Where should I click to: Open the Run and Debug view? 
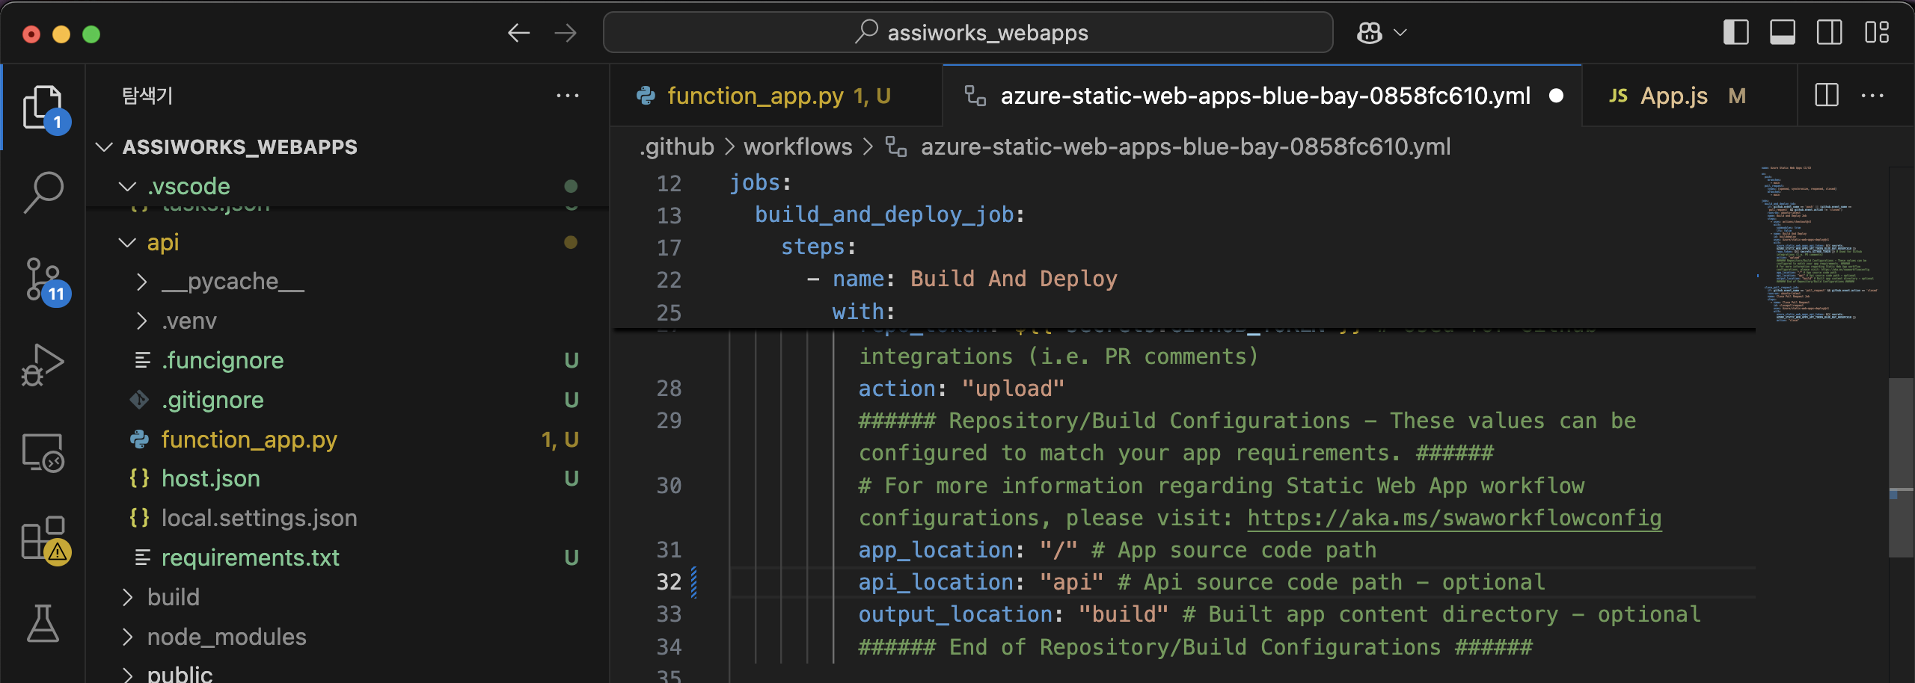pyautogui.click(x=43, y=365)
